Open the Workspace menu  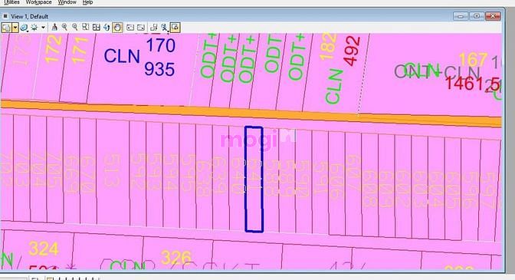click(x=38, y=2)
